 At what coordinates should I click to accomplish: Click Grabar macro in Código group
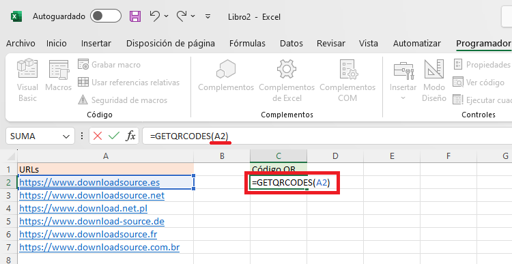point(109,65)
